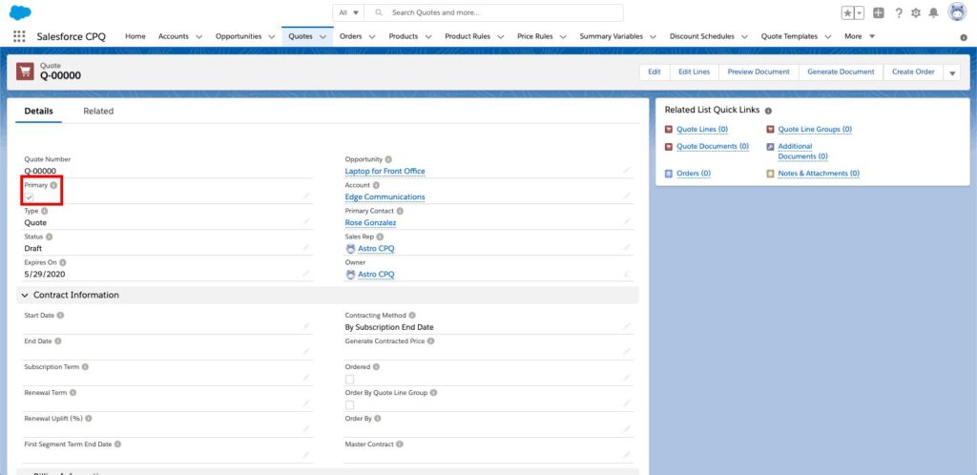
Task: Open Notes & Attachments (0) quick link
Action: pyautogui.click(x=819, y=173)
